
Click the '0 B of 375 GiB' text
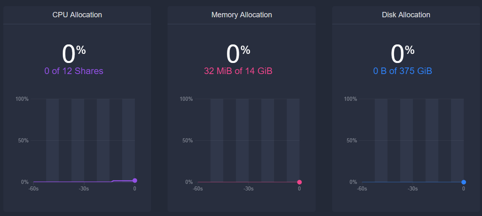coord(402,71)
